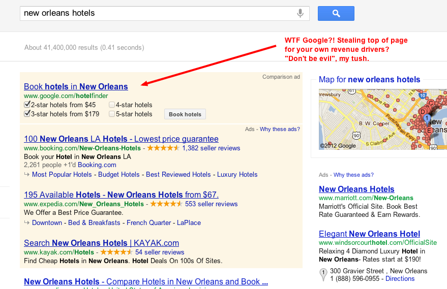Click the map pin icon beside 300 Gravier Street
Viewport: 447px width, 289px height.
[x=323, y=275]
